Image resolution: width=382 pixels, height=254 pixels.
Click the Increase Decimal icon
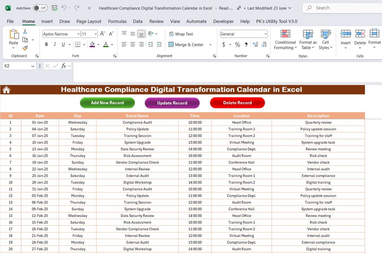255,44
